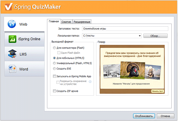Image resolution: width=178 pixels, height=121 pixels.
Task: Expand the local folder dropdown arrow
Action: point(140,36)
